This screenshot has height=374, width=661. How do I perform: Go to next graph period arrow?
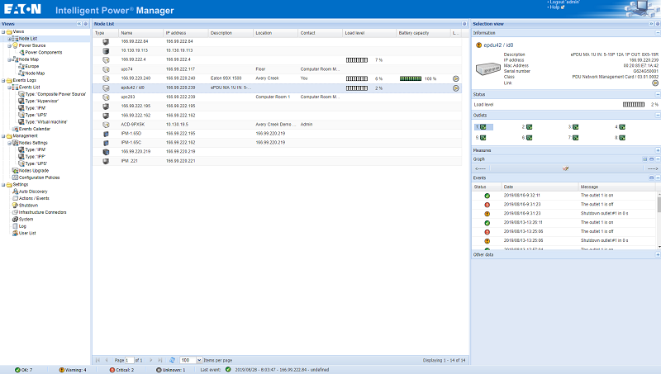click(653, 168)
